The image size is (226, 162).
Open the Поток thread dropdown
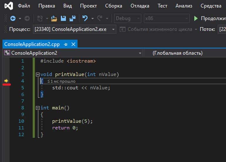[x=222, y=29]
